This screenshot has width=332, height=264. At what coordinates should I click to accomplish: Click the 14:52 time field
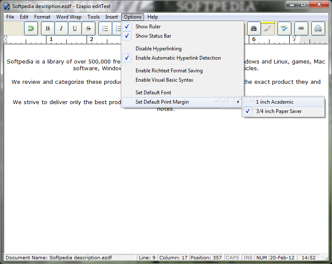pos(308,258)
